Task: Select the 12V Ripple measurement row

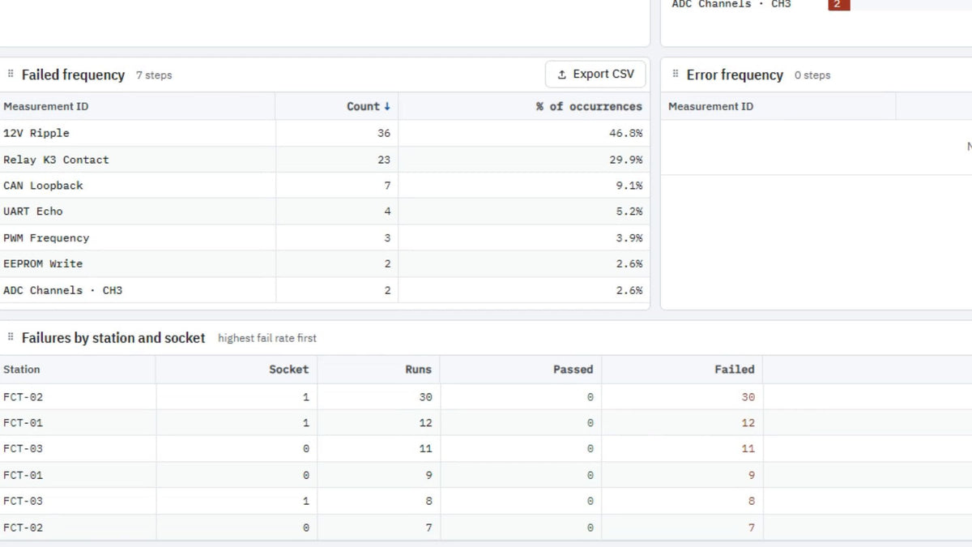Action: [x=324, y=133]
